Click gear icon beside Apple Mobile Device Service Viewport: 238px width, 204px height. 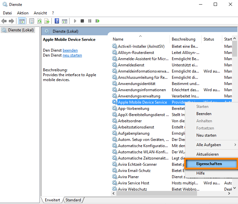tap(115, 102)
